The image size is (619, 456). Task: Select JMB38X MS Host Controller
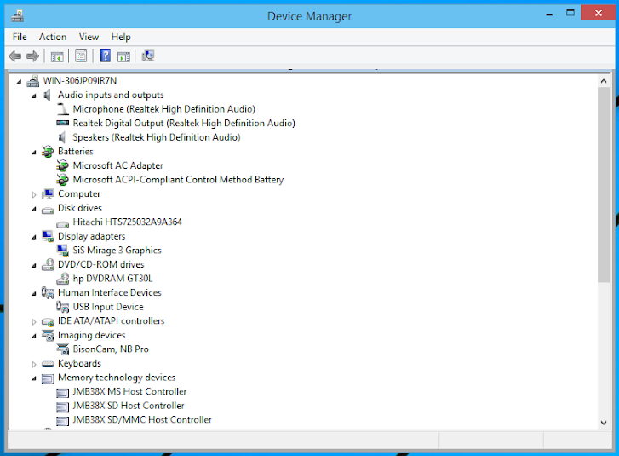[x=129, y=391]
